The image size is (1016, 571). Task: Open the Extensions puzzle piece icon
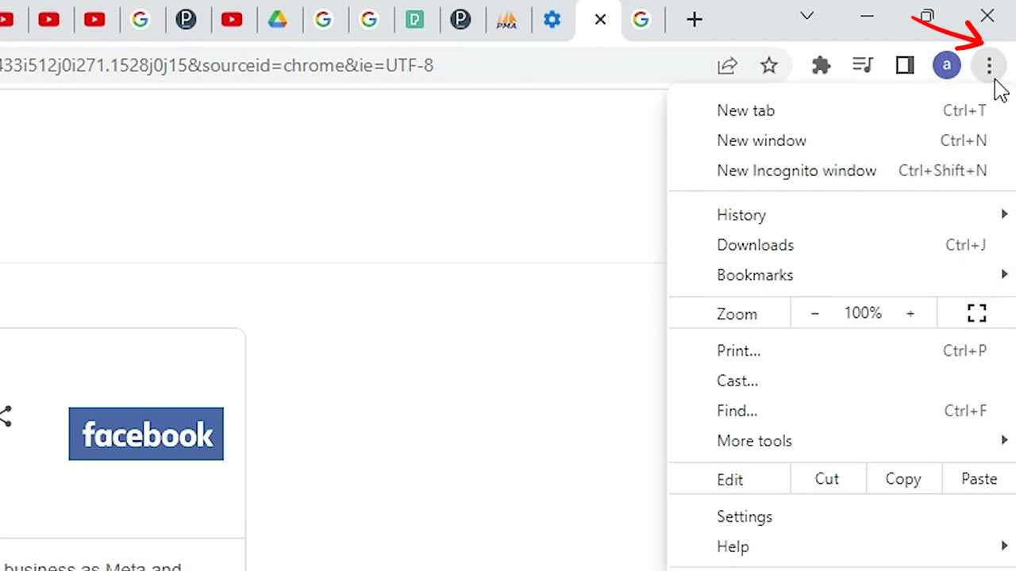(x=821, y=66)
